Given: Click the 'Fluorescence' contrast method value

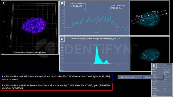Looking at the screenshot, I should click(x=166, y=68).
